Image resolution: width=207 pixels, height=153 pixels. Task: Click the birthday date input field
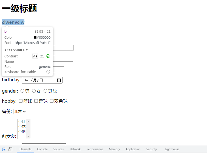tap(42, 80)
